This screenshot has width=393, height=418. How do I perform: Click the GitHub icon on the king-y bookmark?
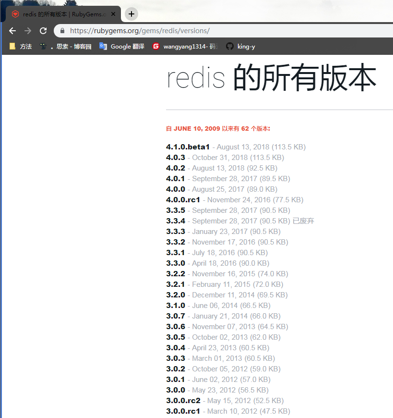pos(229,46)
